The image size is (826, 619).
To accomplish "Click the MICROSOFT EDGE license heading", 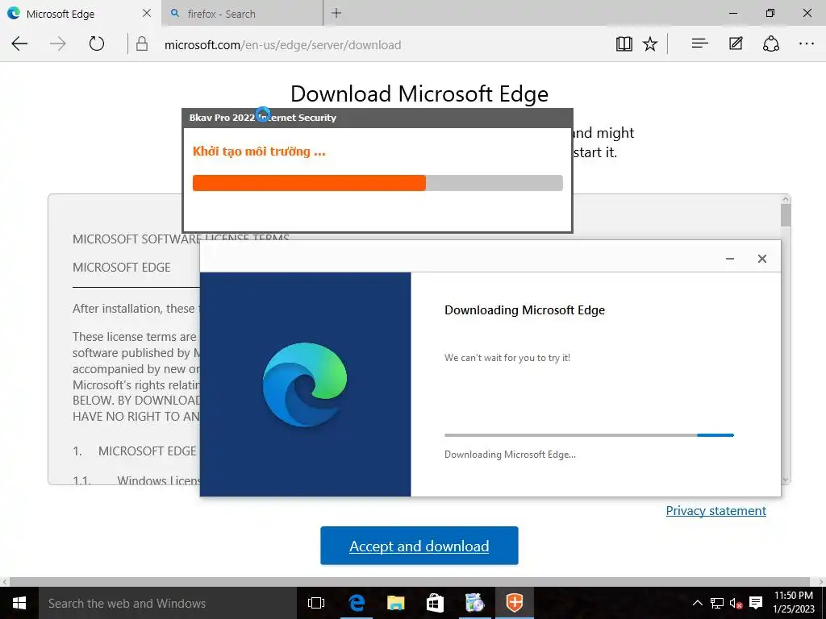I will [122, 268].
